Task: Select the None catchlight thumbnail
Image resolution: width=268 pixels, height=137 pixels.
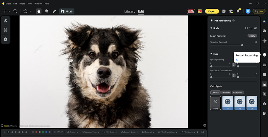Action: point(216,103)
